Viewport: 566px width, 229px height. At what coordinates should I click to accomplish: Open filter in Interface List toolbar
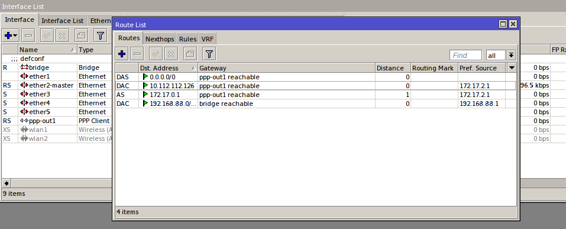[x=101, y=36]
